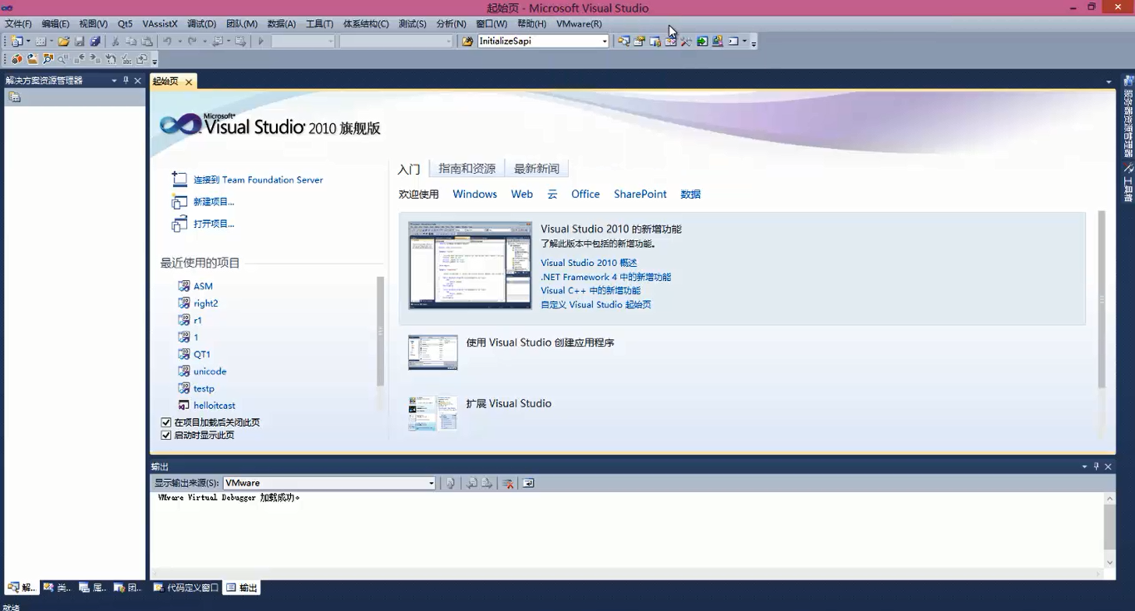This screenshot has height=611, width=1135.
Task: Open the VAssistX toolbar options overflow
Action: point(155,61)
